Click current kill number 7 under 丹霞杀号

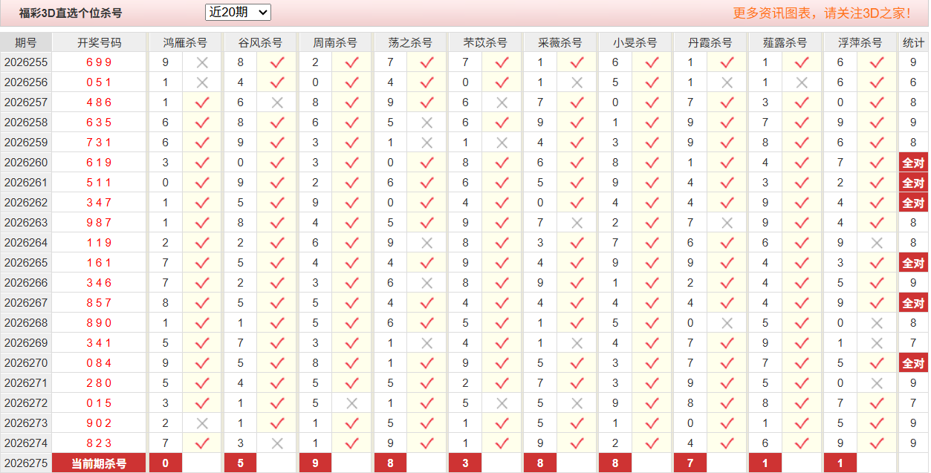click(x=691, y=463)
